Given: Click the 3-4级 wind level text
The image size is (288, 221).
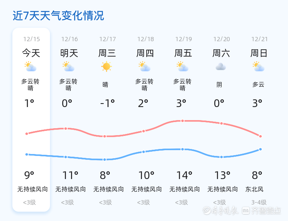Looking at the screenshot, I should click(259, 202).
